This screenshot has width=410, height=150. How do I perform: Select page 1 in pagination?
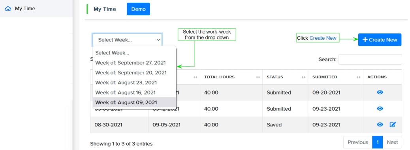(378, 142)
